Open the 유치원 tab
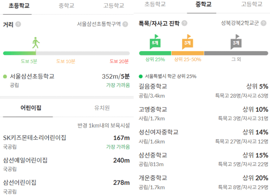 click(102, 108)
